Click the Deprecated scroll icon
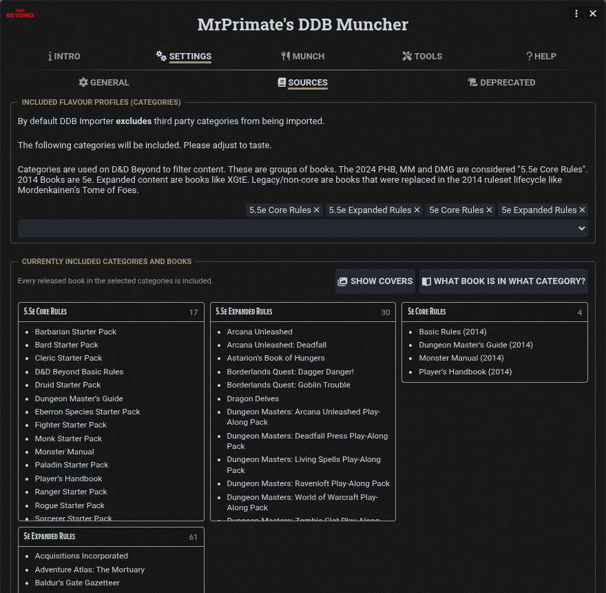 [x=472, y=82]
